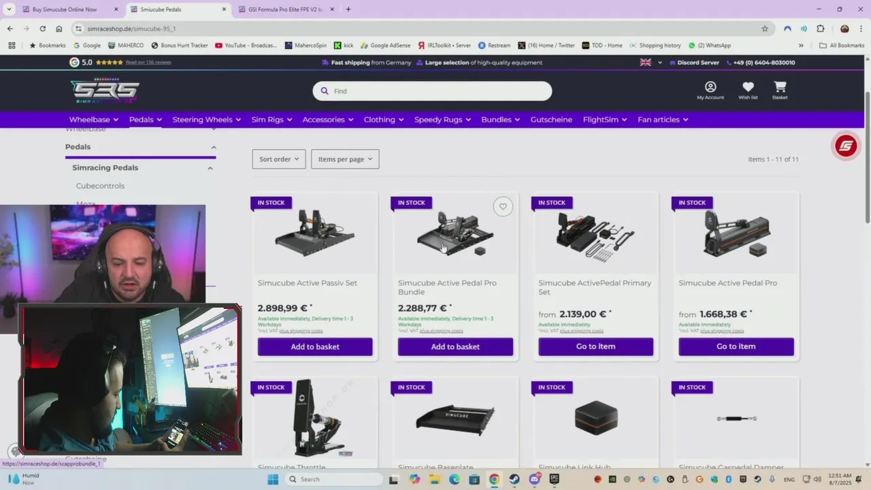Collapse the Pedals sidebar category chevron
This screenshot has height=490, width=871.
213,147
